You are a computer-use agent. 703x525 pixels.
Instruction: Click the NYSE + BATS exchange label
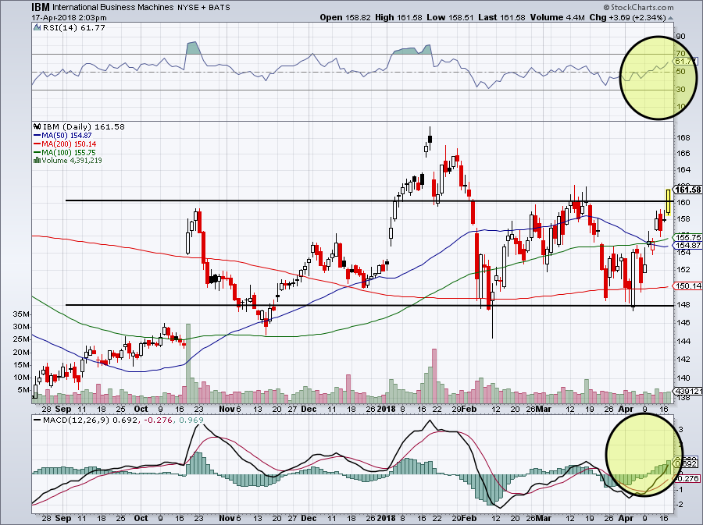tap(203, 8)
